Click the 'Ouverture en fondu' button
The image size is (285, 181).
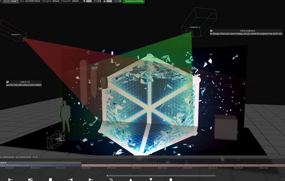point(133,1)
